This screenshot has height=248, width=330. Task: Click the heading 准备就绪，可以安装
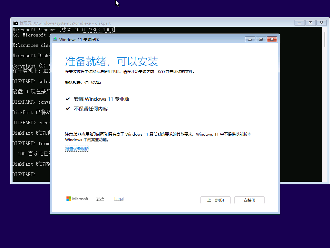pos(112,61)
